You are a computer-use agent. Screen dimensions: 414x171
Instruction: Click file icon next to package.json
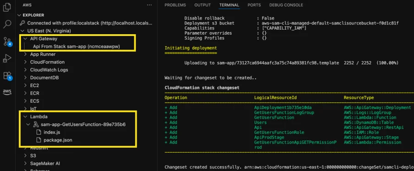39,140
